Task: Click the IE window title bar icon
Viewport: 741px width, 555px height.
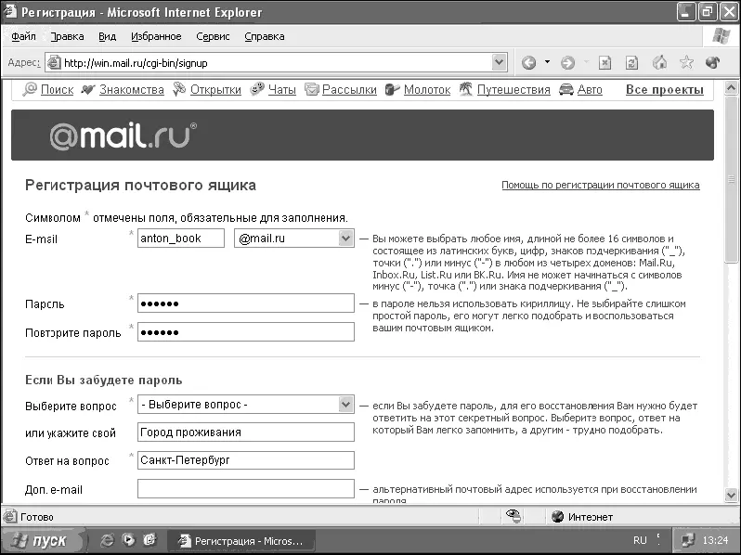Action: coord(9,11)
